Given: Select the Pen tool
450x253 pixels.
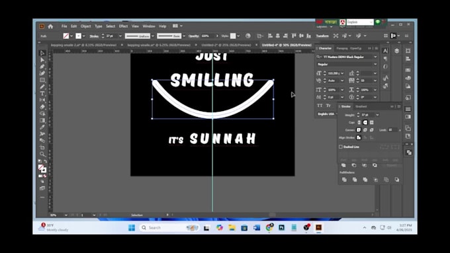Looking at the screenshot, I should point(42,67).
